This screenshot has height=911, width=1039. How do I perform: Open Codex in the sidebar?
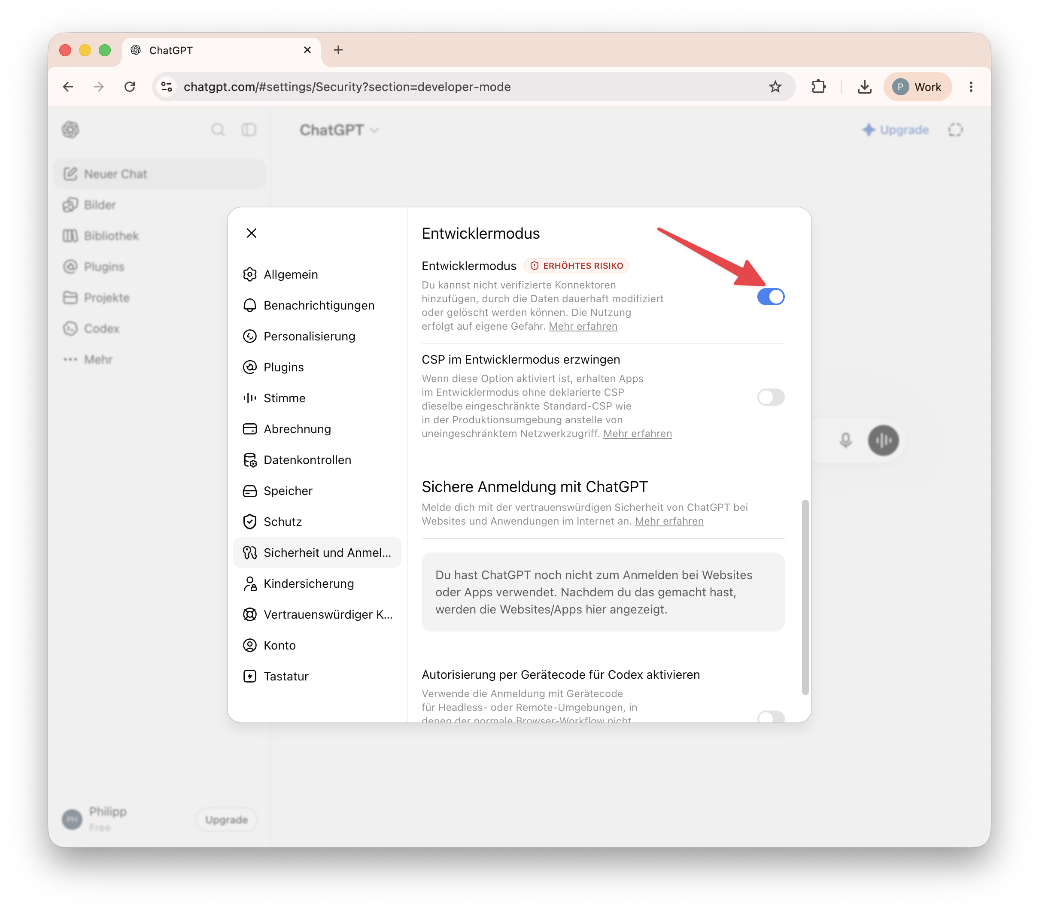pos(160,329)
